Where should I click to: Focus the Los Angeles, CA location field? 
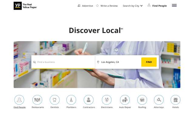coord(118,62)
